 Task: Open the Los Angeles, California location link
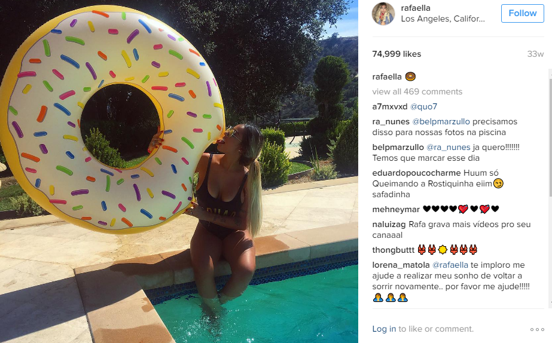[x=443, y=19]
